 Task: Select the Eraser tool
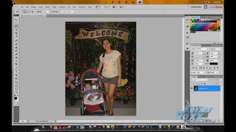tap(16, 54)
